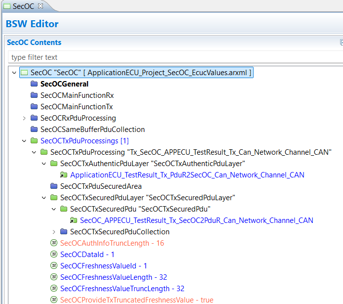Select the SecOCMainFunctionTx tree item
Screen dimensions: 343x304
tap(77, 107)
